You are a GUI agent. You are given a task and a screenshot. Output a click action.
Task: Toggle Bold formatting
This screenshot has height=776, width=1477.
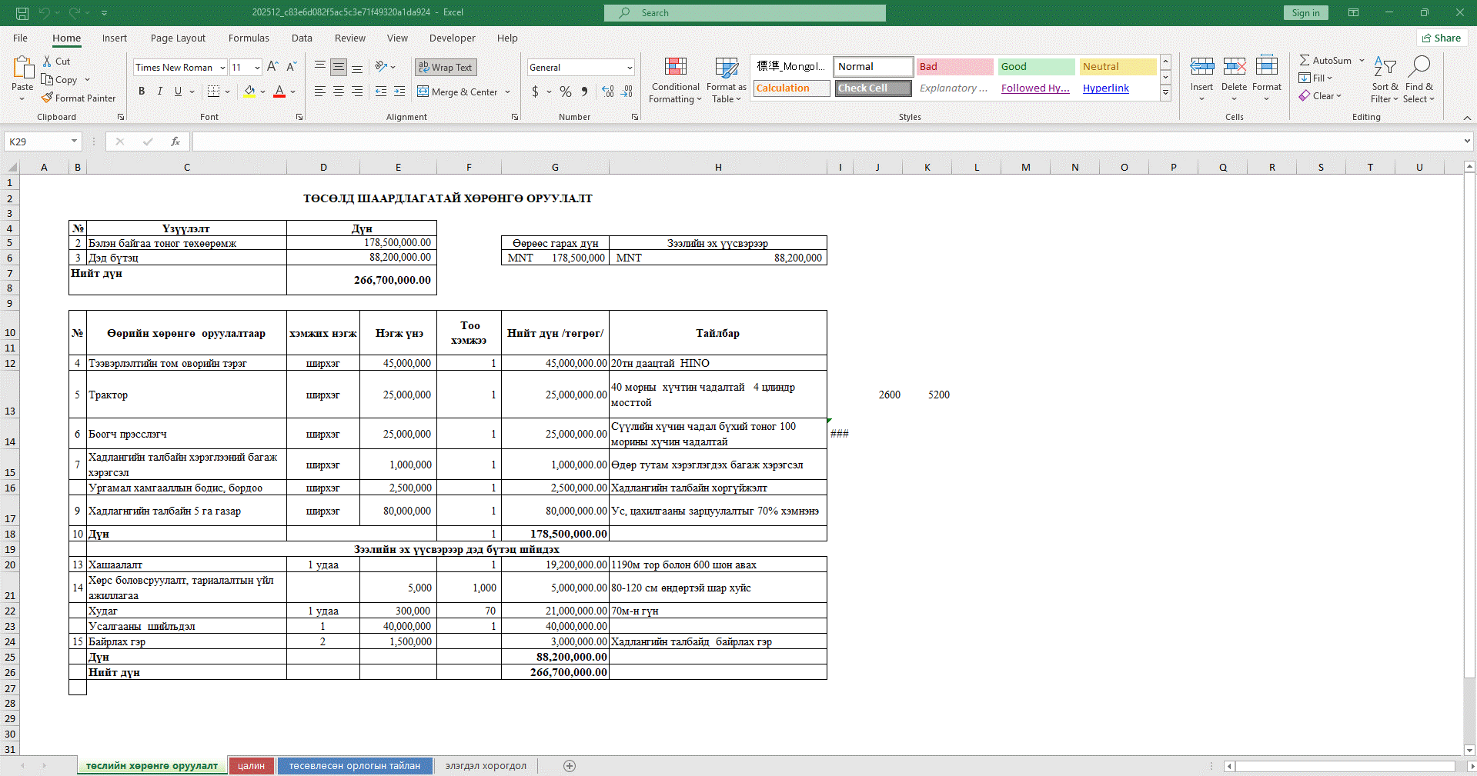pyautogui.click(x=142, y=92)
